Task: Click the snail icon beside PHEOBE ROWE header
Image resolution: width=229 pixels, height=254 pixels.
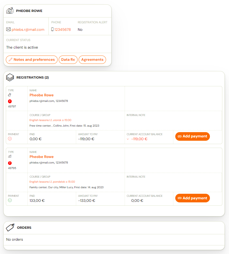Action: coord(10,11)
